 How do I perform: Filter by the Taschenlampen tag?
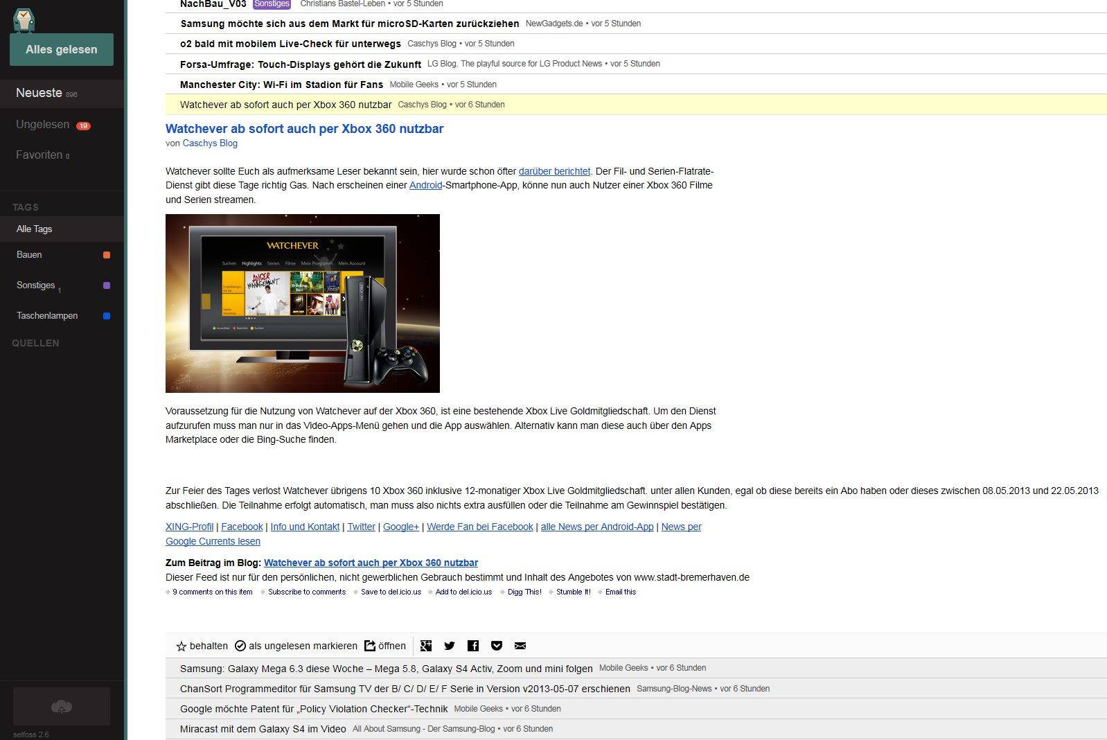tap(62, 316)
